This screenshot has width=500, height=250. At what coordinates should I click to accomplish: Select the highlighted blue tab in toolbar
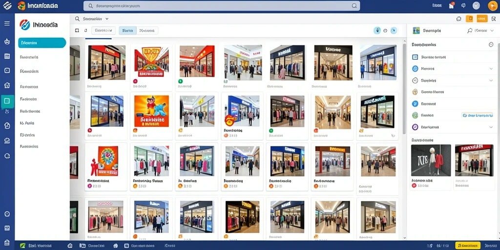[127, 31]
